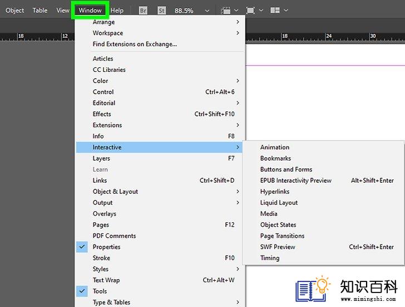Viewport: 405px width, 307px height.
Task: Select the Info menu item
Action: click(x=159, y=137)
